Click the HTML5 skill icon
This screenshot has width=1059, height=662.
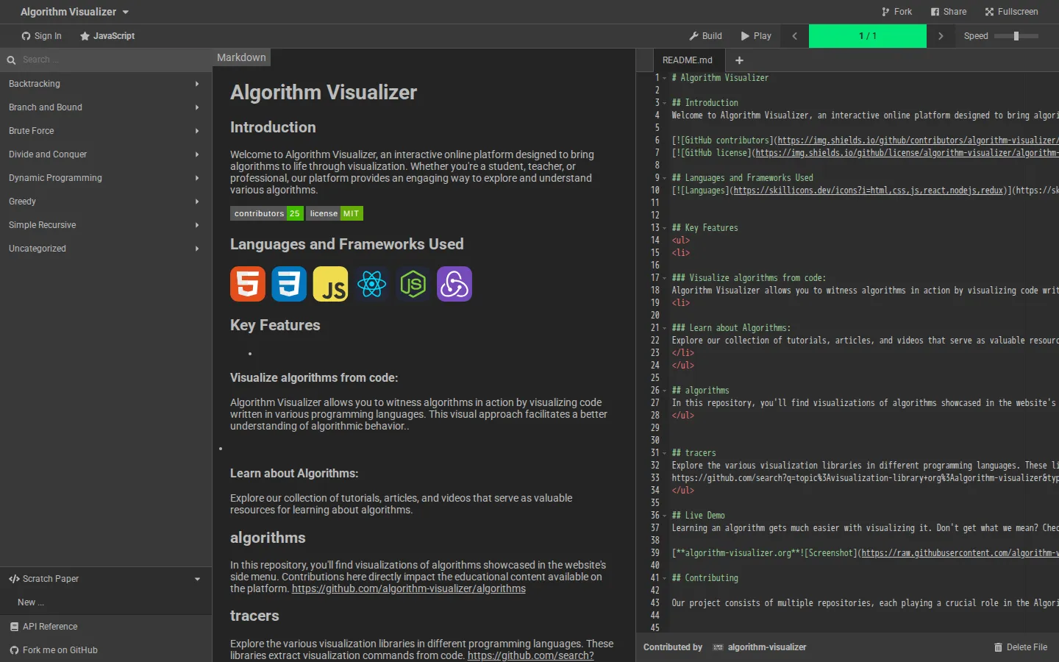[248, 284]
